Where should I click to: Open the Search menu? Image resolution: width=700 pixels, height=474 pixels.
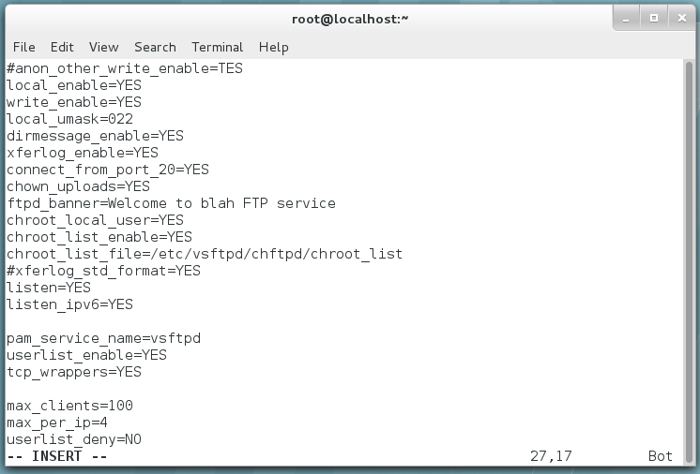(x=155, y=47)
